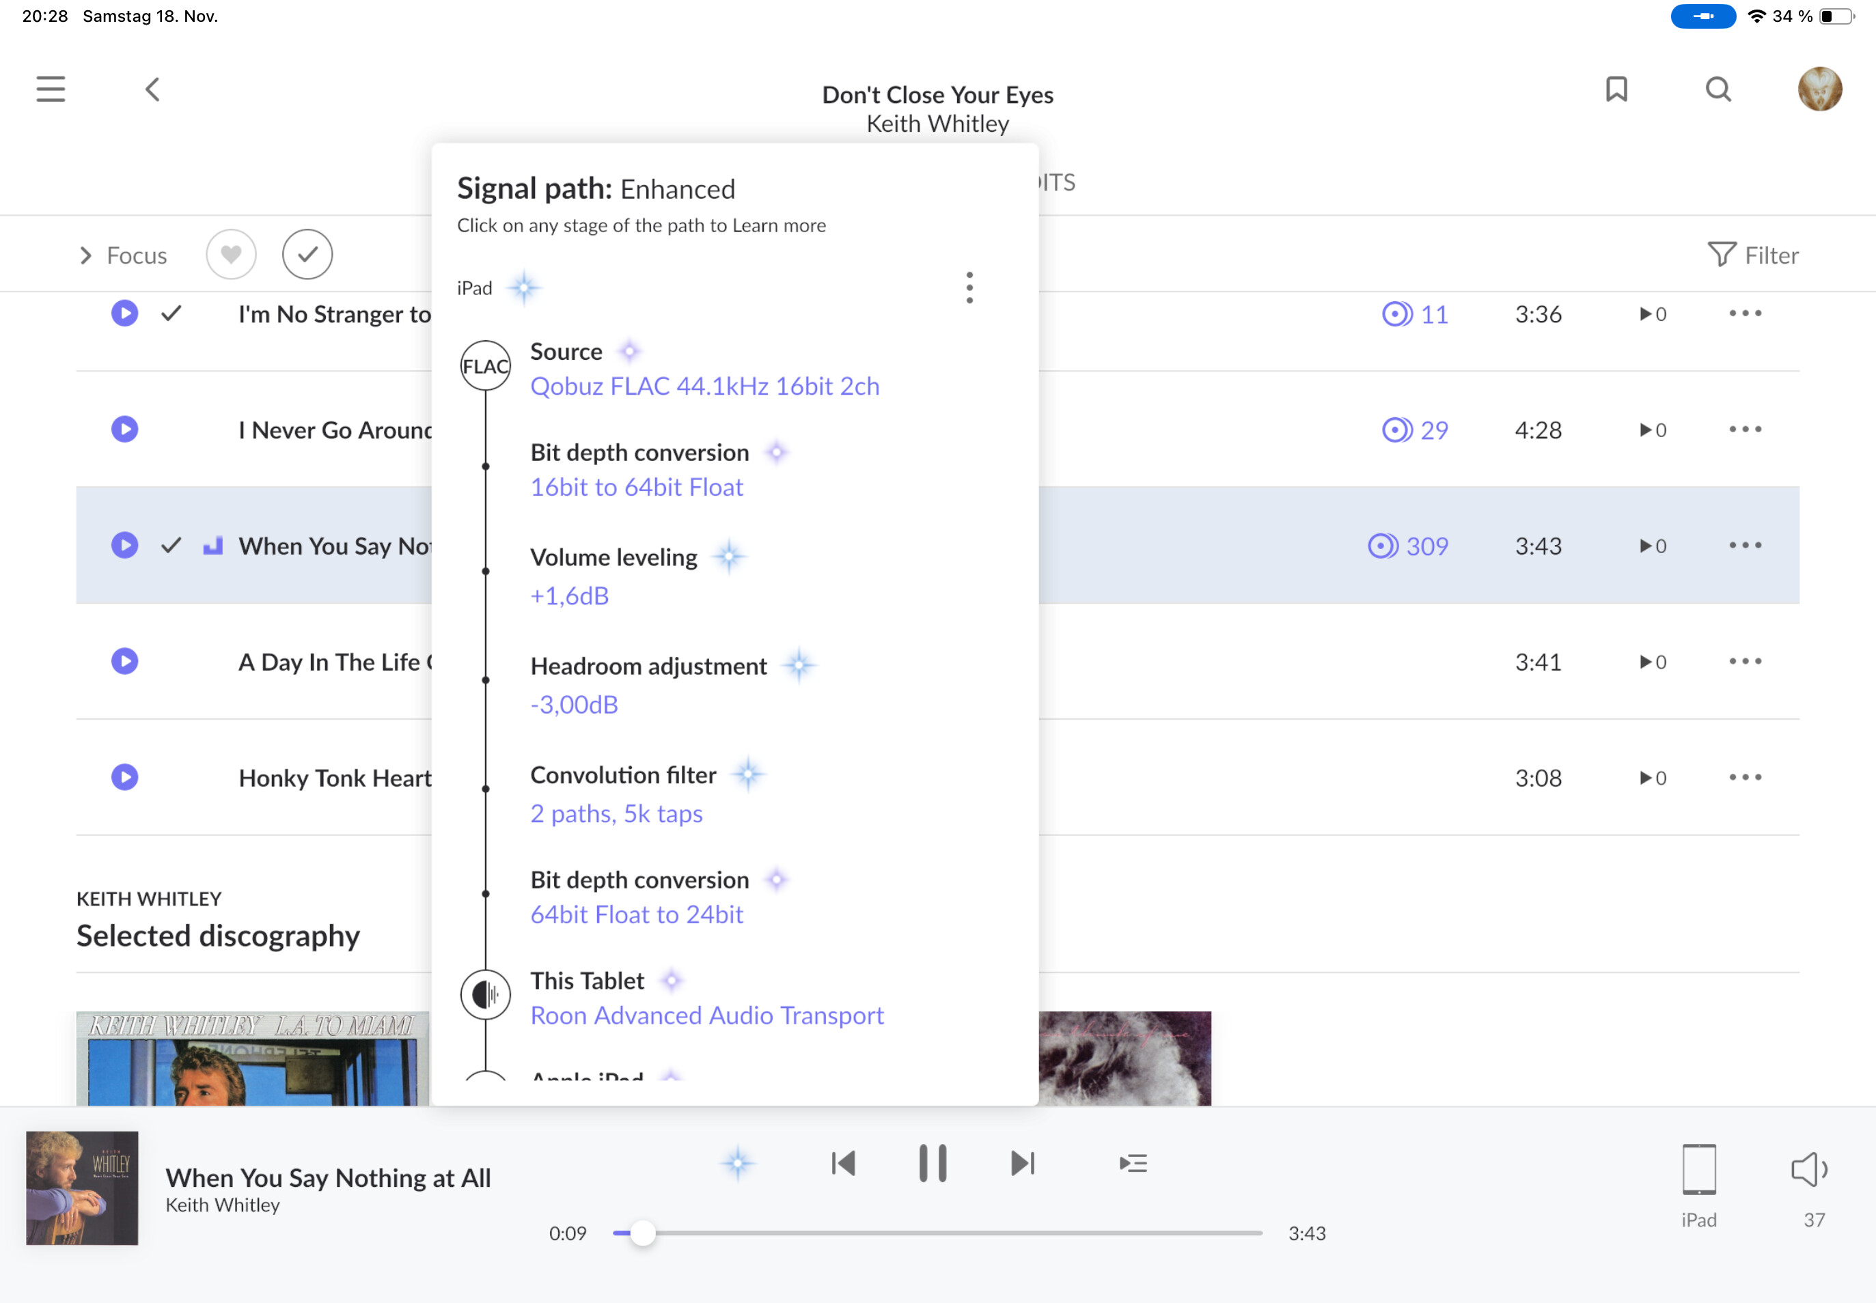Viewport: 1876px width, 1303px height.
Task: Click the sparkle beside Volume leveling
Action: [730, 557]
